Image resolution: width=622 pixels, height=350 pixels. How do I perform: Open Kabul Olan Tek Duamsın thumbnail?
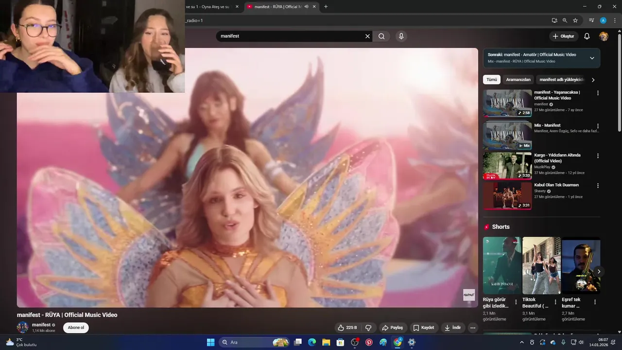[507, 195]
